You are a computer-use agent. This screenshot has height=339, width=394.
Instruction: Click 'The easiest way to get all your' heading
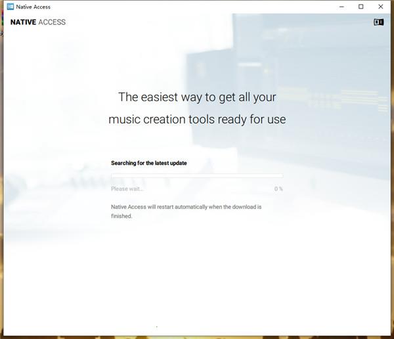coord(197,97)
